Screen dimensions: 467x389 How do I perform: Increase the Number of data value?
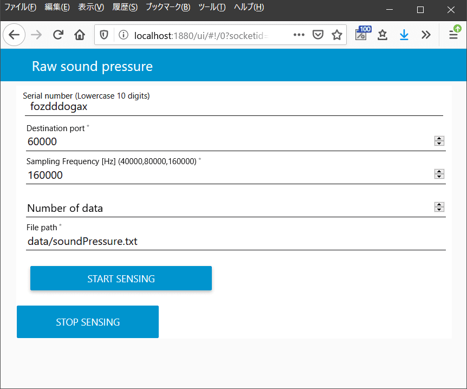(x=439, y=204)
